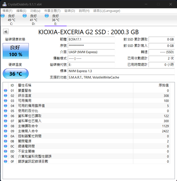This screenshot has width=177, height=181.
Task: Select the 控制器繁忙時間 attribute row
Action: click(87, 136)
